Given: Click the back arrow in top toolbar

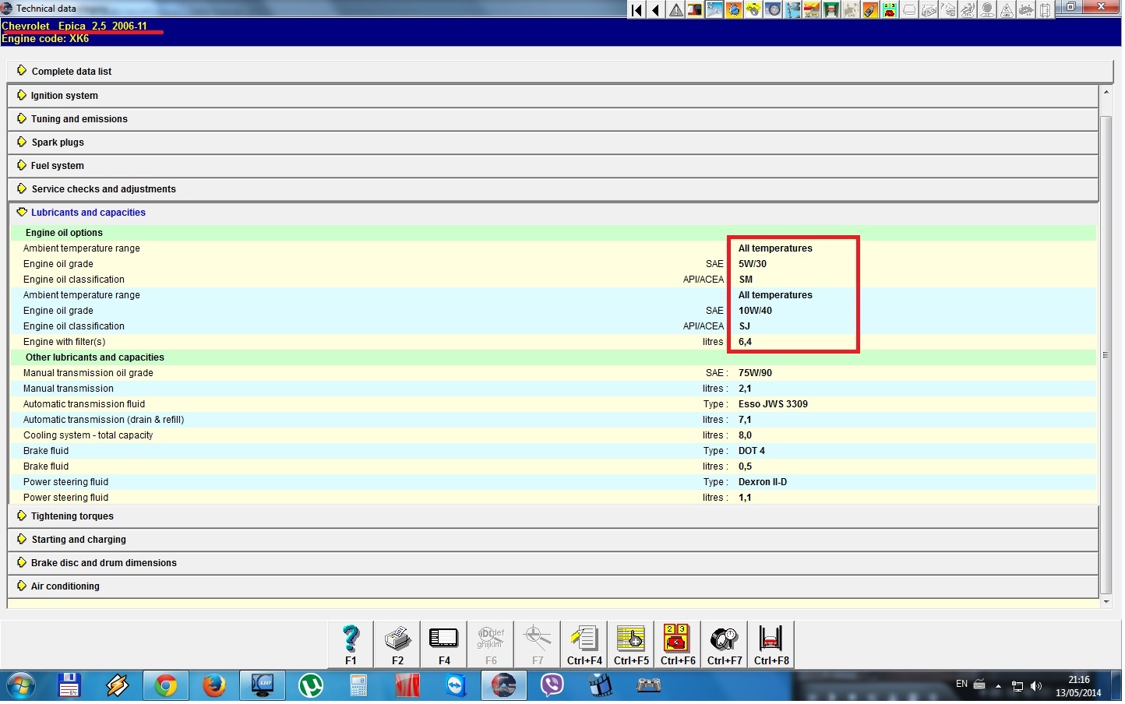Looking at the screenshot, I should pos(656,9).
